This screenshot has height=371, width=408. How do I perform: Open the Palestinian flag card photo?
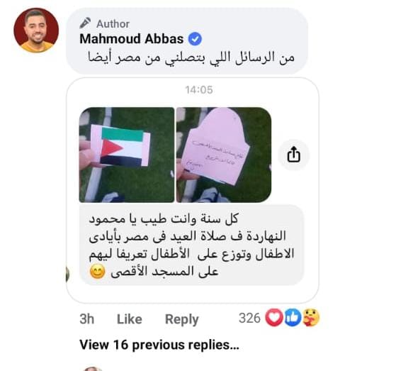(127, 155)
